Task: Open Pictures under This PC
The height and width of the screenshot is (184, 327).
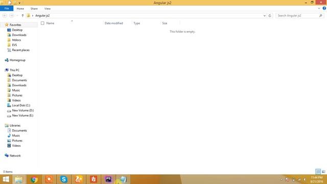Action: (17, 96)
